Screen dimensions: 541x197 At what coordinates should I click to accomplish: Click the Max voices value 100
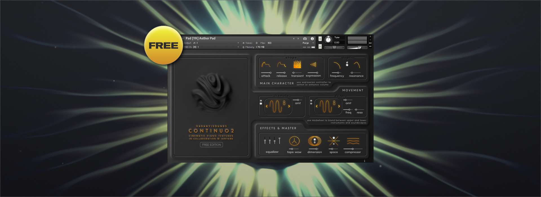[x=270, y=43]
